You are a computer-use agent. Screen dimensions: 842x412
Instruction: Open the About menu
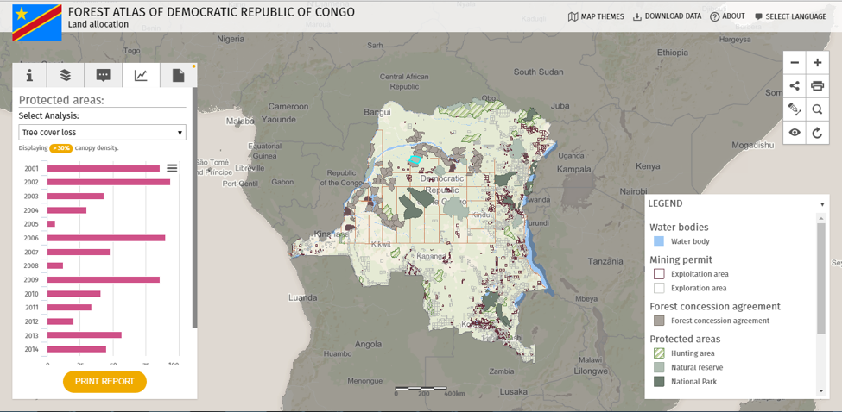(x=727, y=16)
